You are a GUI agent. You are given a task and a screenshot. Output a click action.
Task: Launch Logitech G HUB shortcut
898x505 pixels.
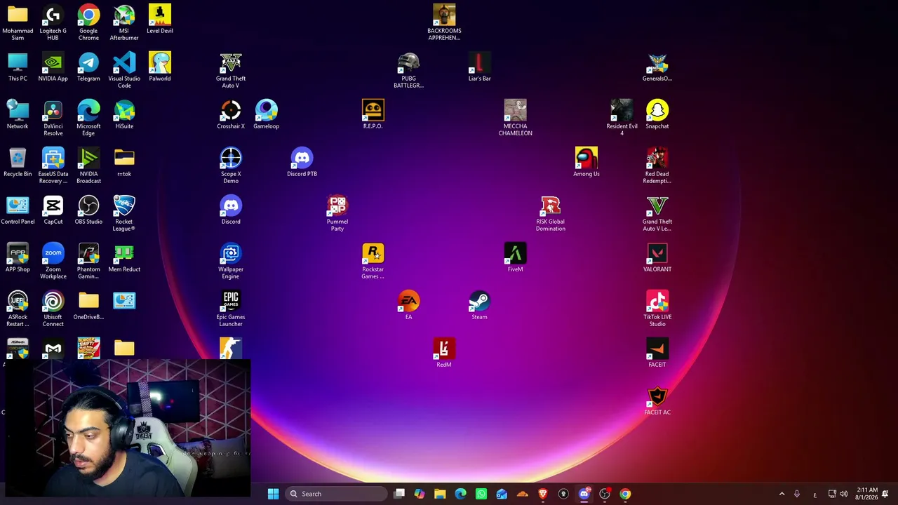coord(53,22)
